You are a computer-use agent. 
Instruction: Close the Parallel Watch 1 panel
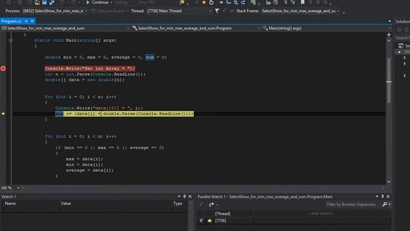coord(388,196)
